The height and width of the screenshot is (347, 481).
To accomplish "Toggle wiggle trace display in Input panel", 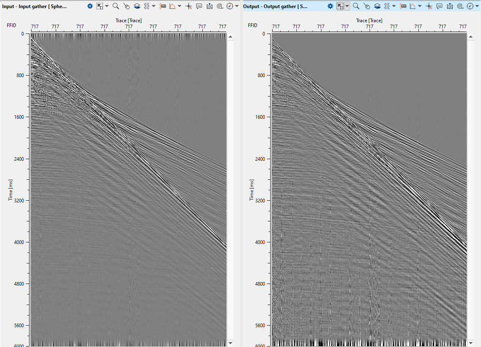I will 147,6.
